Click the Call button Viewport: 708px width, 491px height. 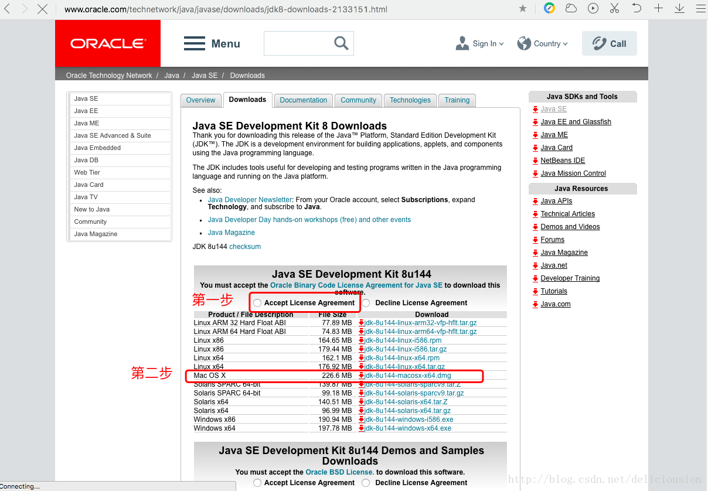(610, 43)
